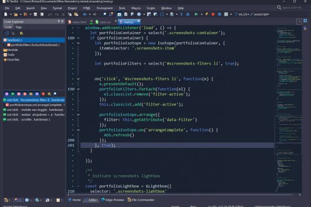The image size is (311, 207).
Task: Start macro recording with the red circle
Action: [x=213, y=14]
